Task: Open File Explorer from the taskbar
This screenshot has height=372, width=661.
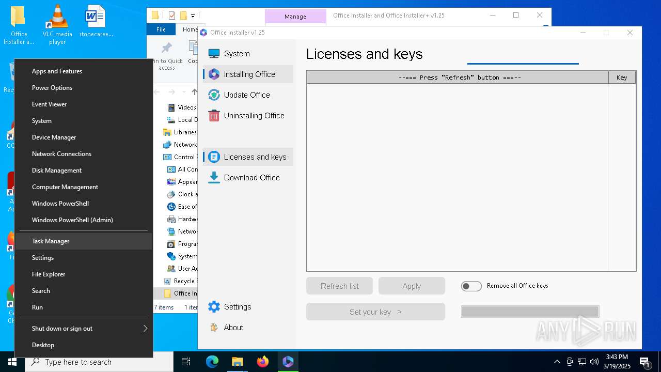Action: (238, 362)
